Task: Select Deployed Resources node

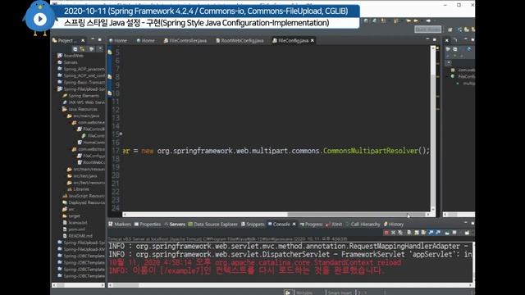Action: (x=84, y=202)
